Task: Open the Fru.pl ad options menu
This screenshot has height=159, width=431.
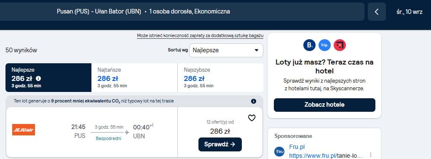Action: (371, 155)
